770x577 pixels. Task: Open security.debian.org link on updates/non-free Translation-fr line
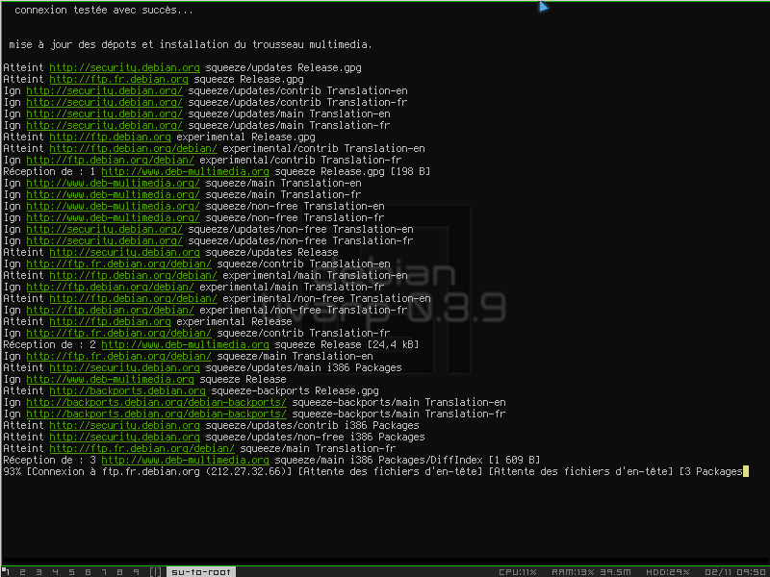point(105,240)
